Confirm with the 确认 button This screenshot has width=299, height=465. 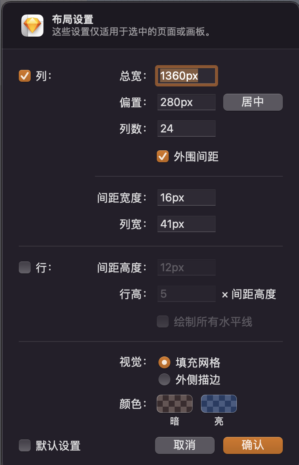click(x=253, y=445)
